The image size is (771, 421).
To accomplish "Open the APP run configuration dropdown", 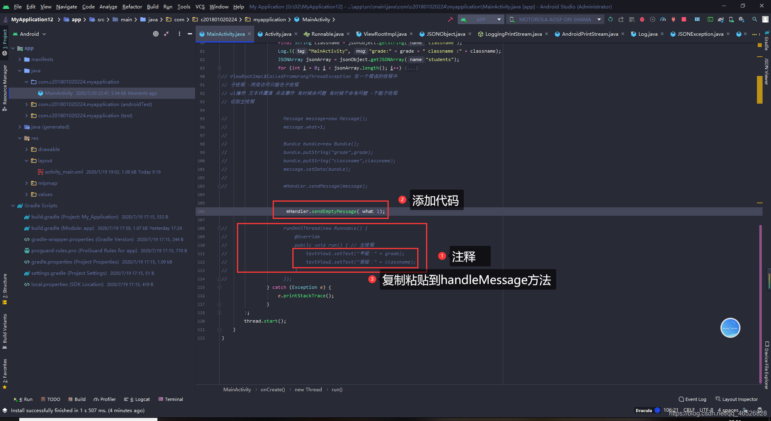I will pyautogui.click(x=481, y=19).
